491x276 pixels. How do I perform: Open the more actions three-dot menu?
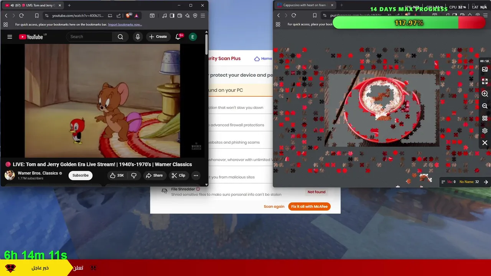point(196,176)
